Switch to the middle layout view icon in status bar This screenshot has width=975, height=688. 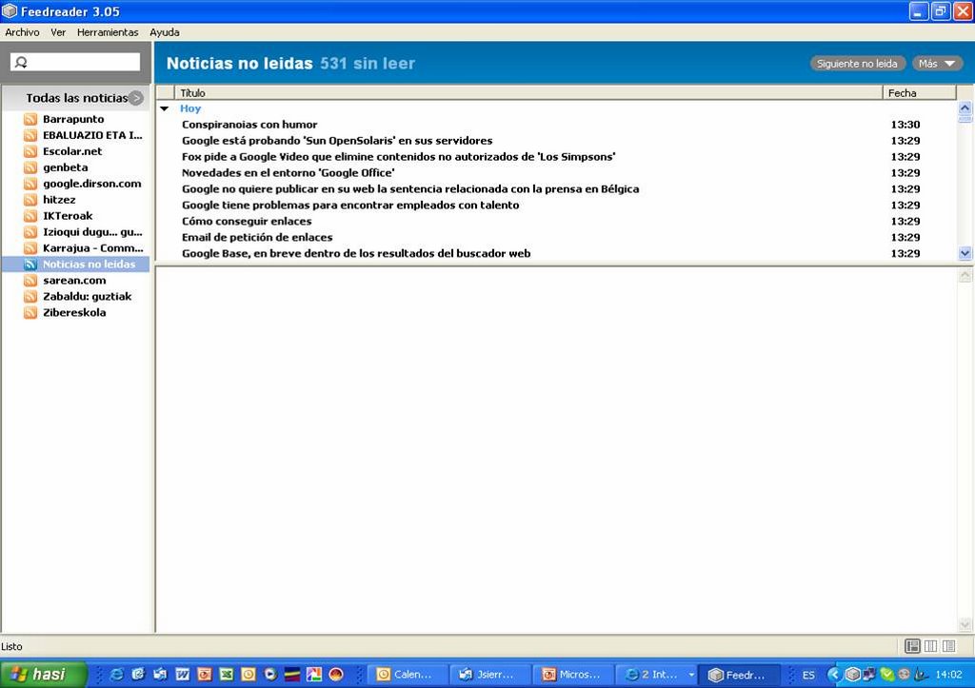tap(930, 646)
